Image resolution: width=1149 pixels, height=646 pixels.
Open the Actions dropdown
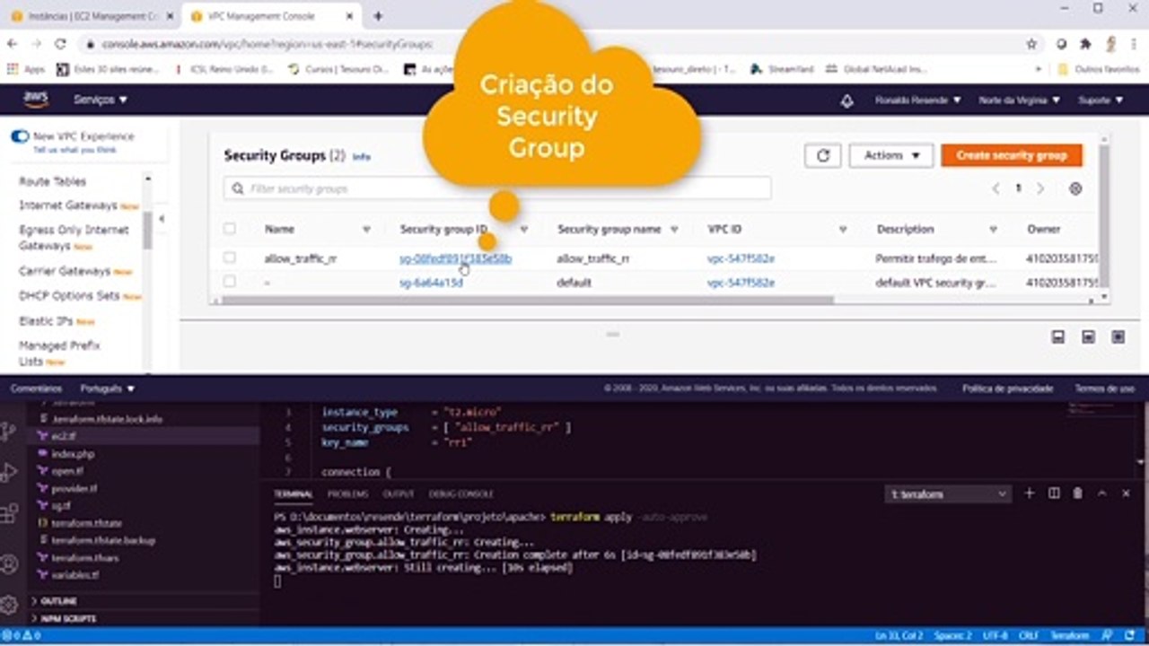tap(891, 155)
